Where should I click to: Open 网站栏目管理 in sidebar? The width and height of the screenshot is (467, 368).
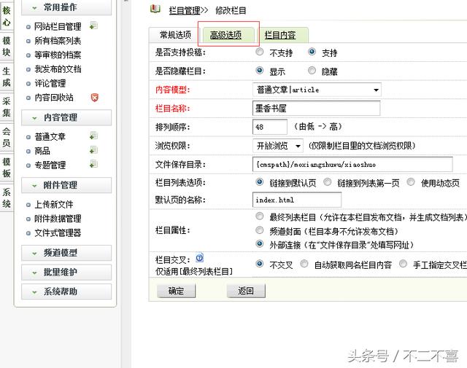click(x=58, y=26)
